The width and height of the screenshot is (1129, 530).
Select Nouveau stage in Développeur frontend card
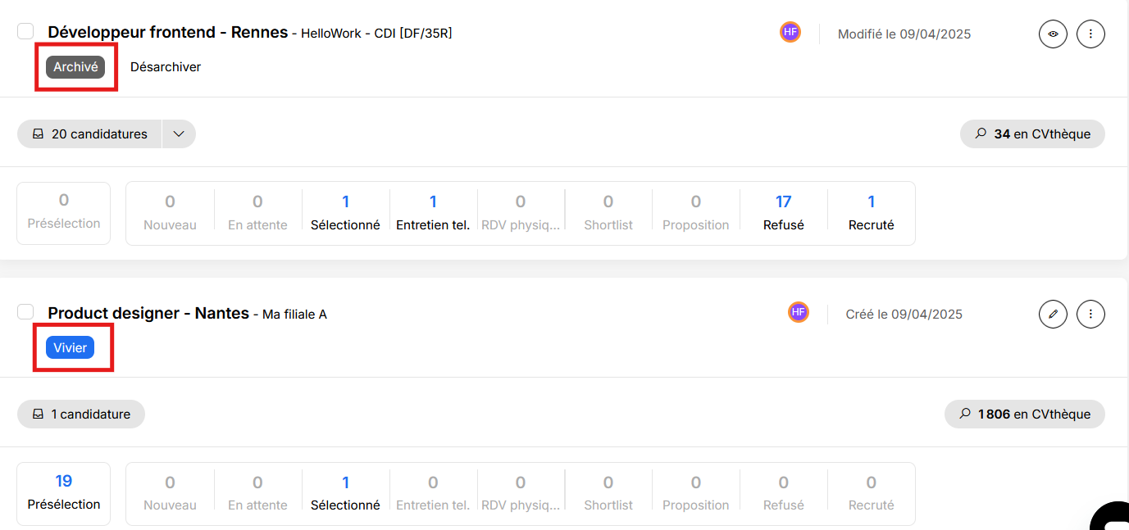click(x=170, y=213)
